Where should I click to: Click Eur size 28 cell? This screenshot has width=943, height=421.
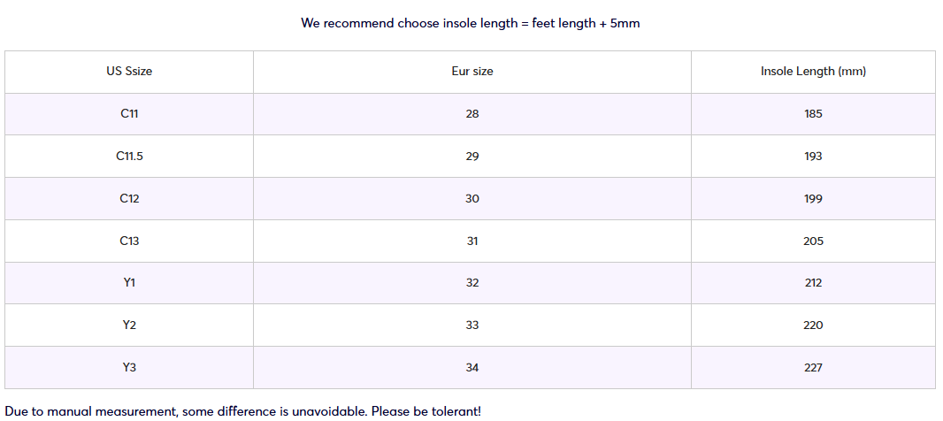coord(472,114)
